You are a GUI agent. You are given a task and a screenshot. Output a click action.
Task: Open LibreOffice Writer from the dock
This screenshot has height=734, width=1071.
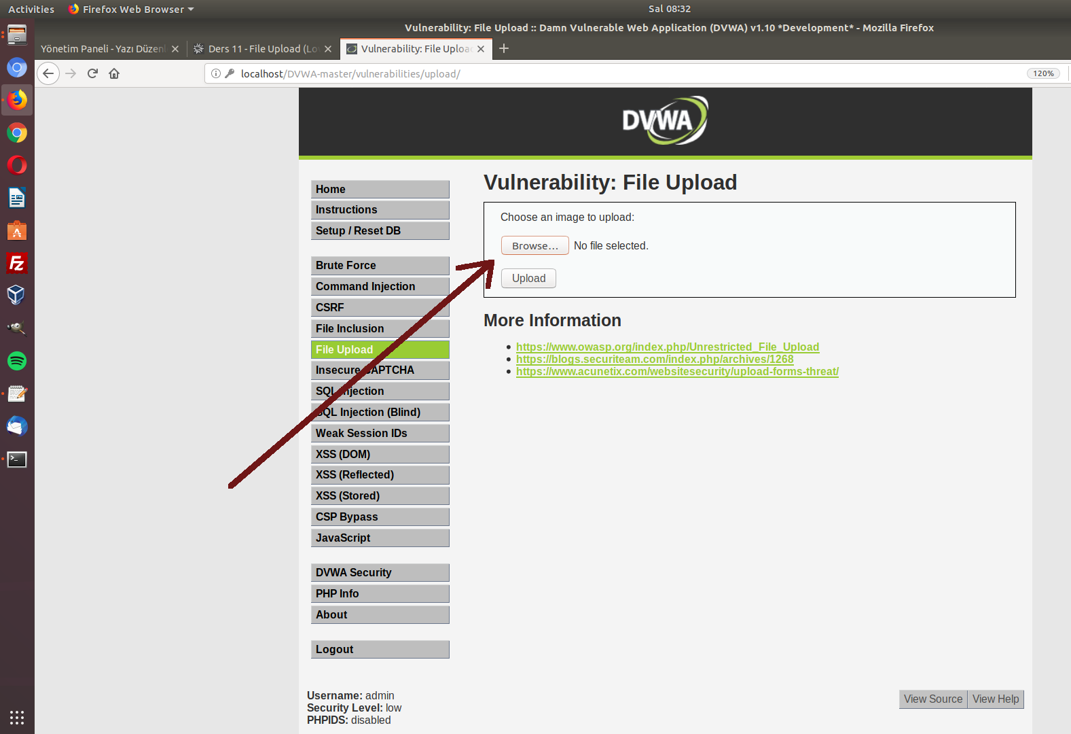[x=17, y=198]
